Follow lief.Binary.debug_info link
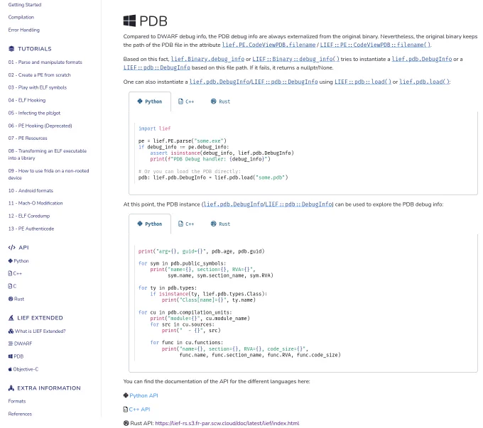483x428 pixels. (x=207, y=59)
